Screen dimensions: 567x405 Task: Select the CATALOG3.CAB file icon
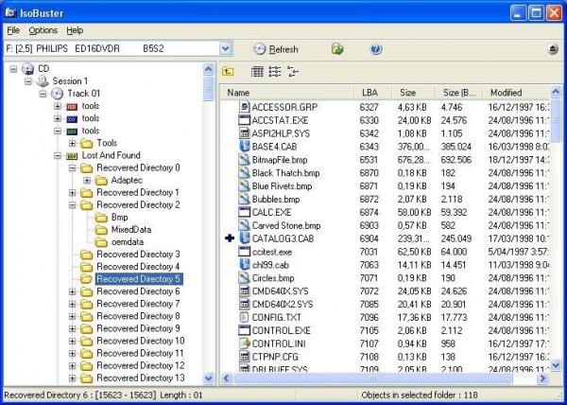click(x=245, y=238)
